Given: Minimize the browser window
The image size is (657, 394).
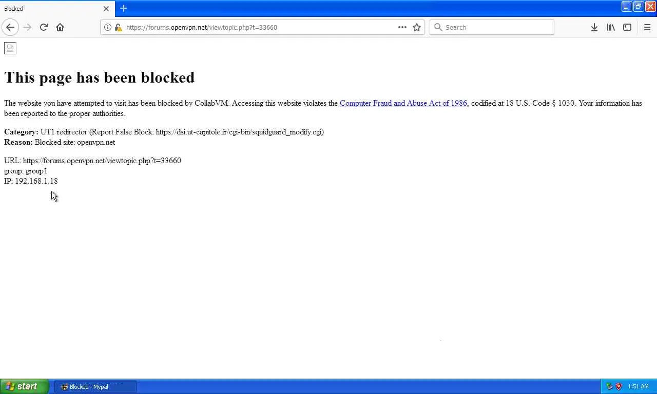Looking at the screenshot, I should tap(626, 7).
